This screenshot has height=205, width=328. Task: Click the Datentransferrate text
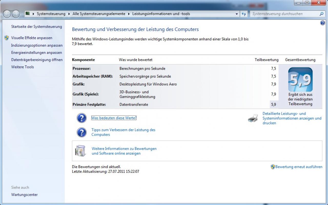tap(134, 105)
